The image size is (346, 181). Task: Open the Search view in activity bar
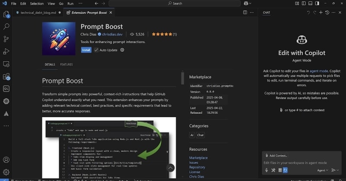pos(6,27)
